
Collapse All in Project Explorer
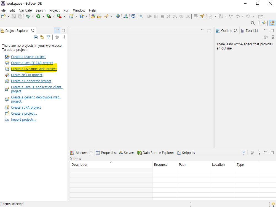(36, 37)
